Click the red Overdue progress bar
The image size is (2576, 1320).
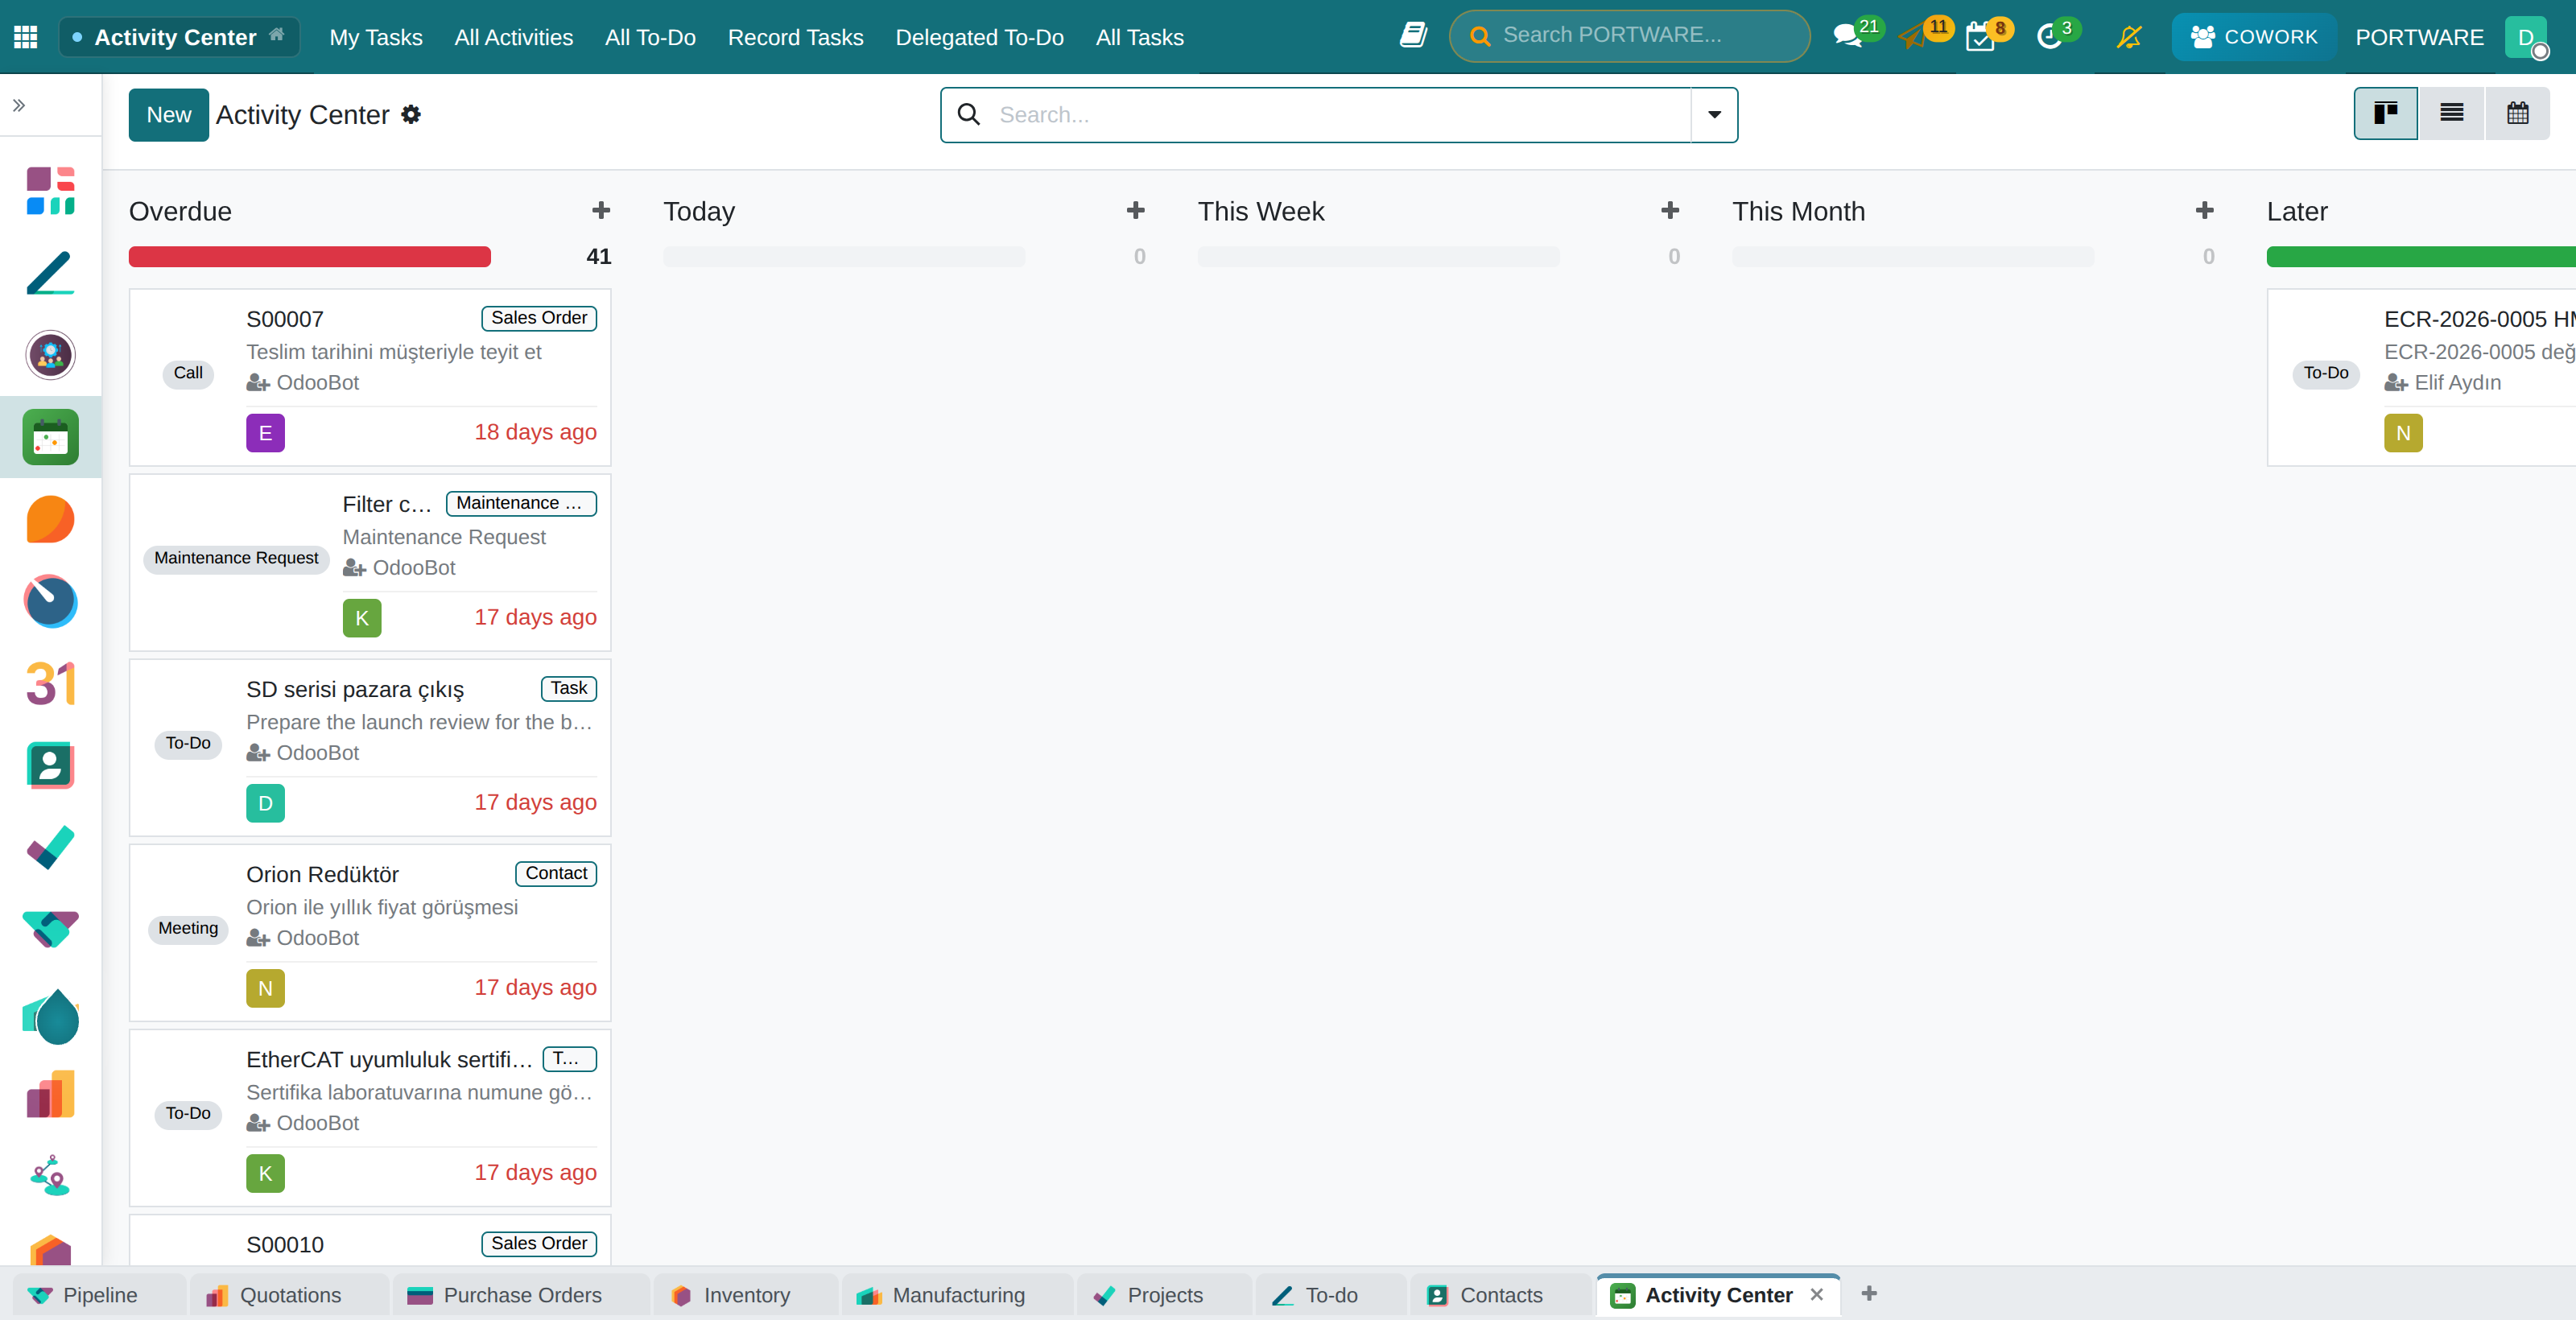tap(310, 257)
